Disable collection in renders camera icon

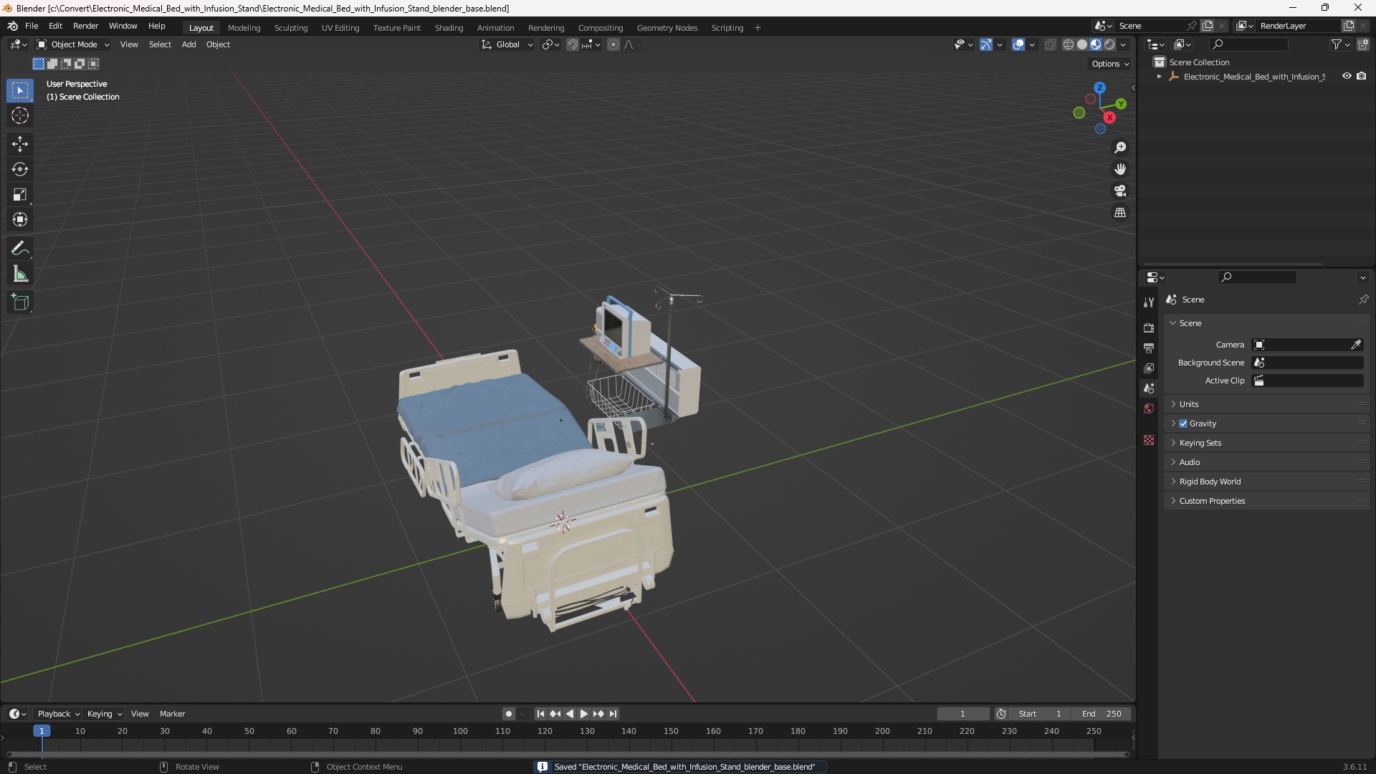tap(1362, 76)
